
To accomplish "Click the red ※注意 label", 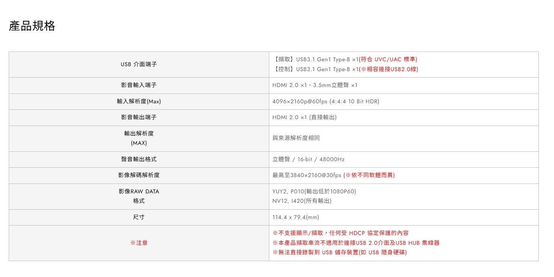I will 139,243.
